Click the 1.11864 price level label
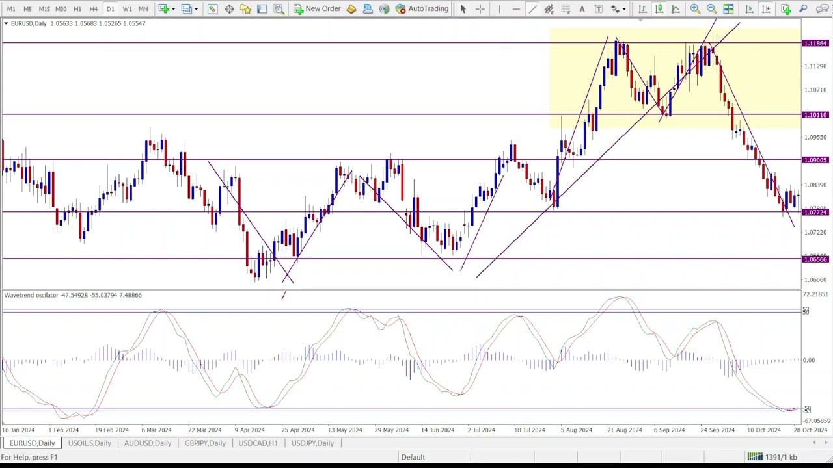This screenshot has width=833, height=468. [x=815, y=44]
